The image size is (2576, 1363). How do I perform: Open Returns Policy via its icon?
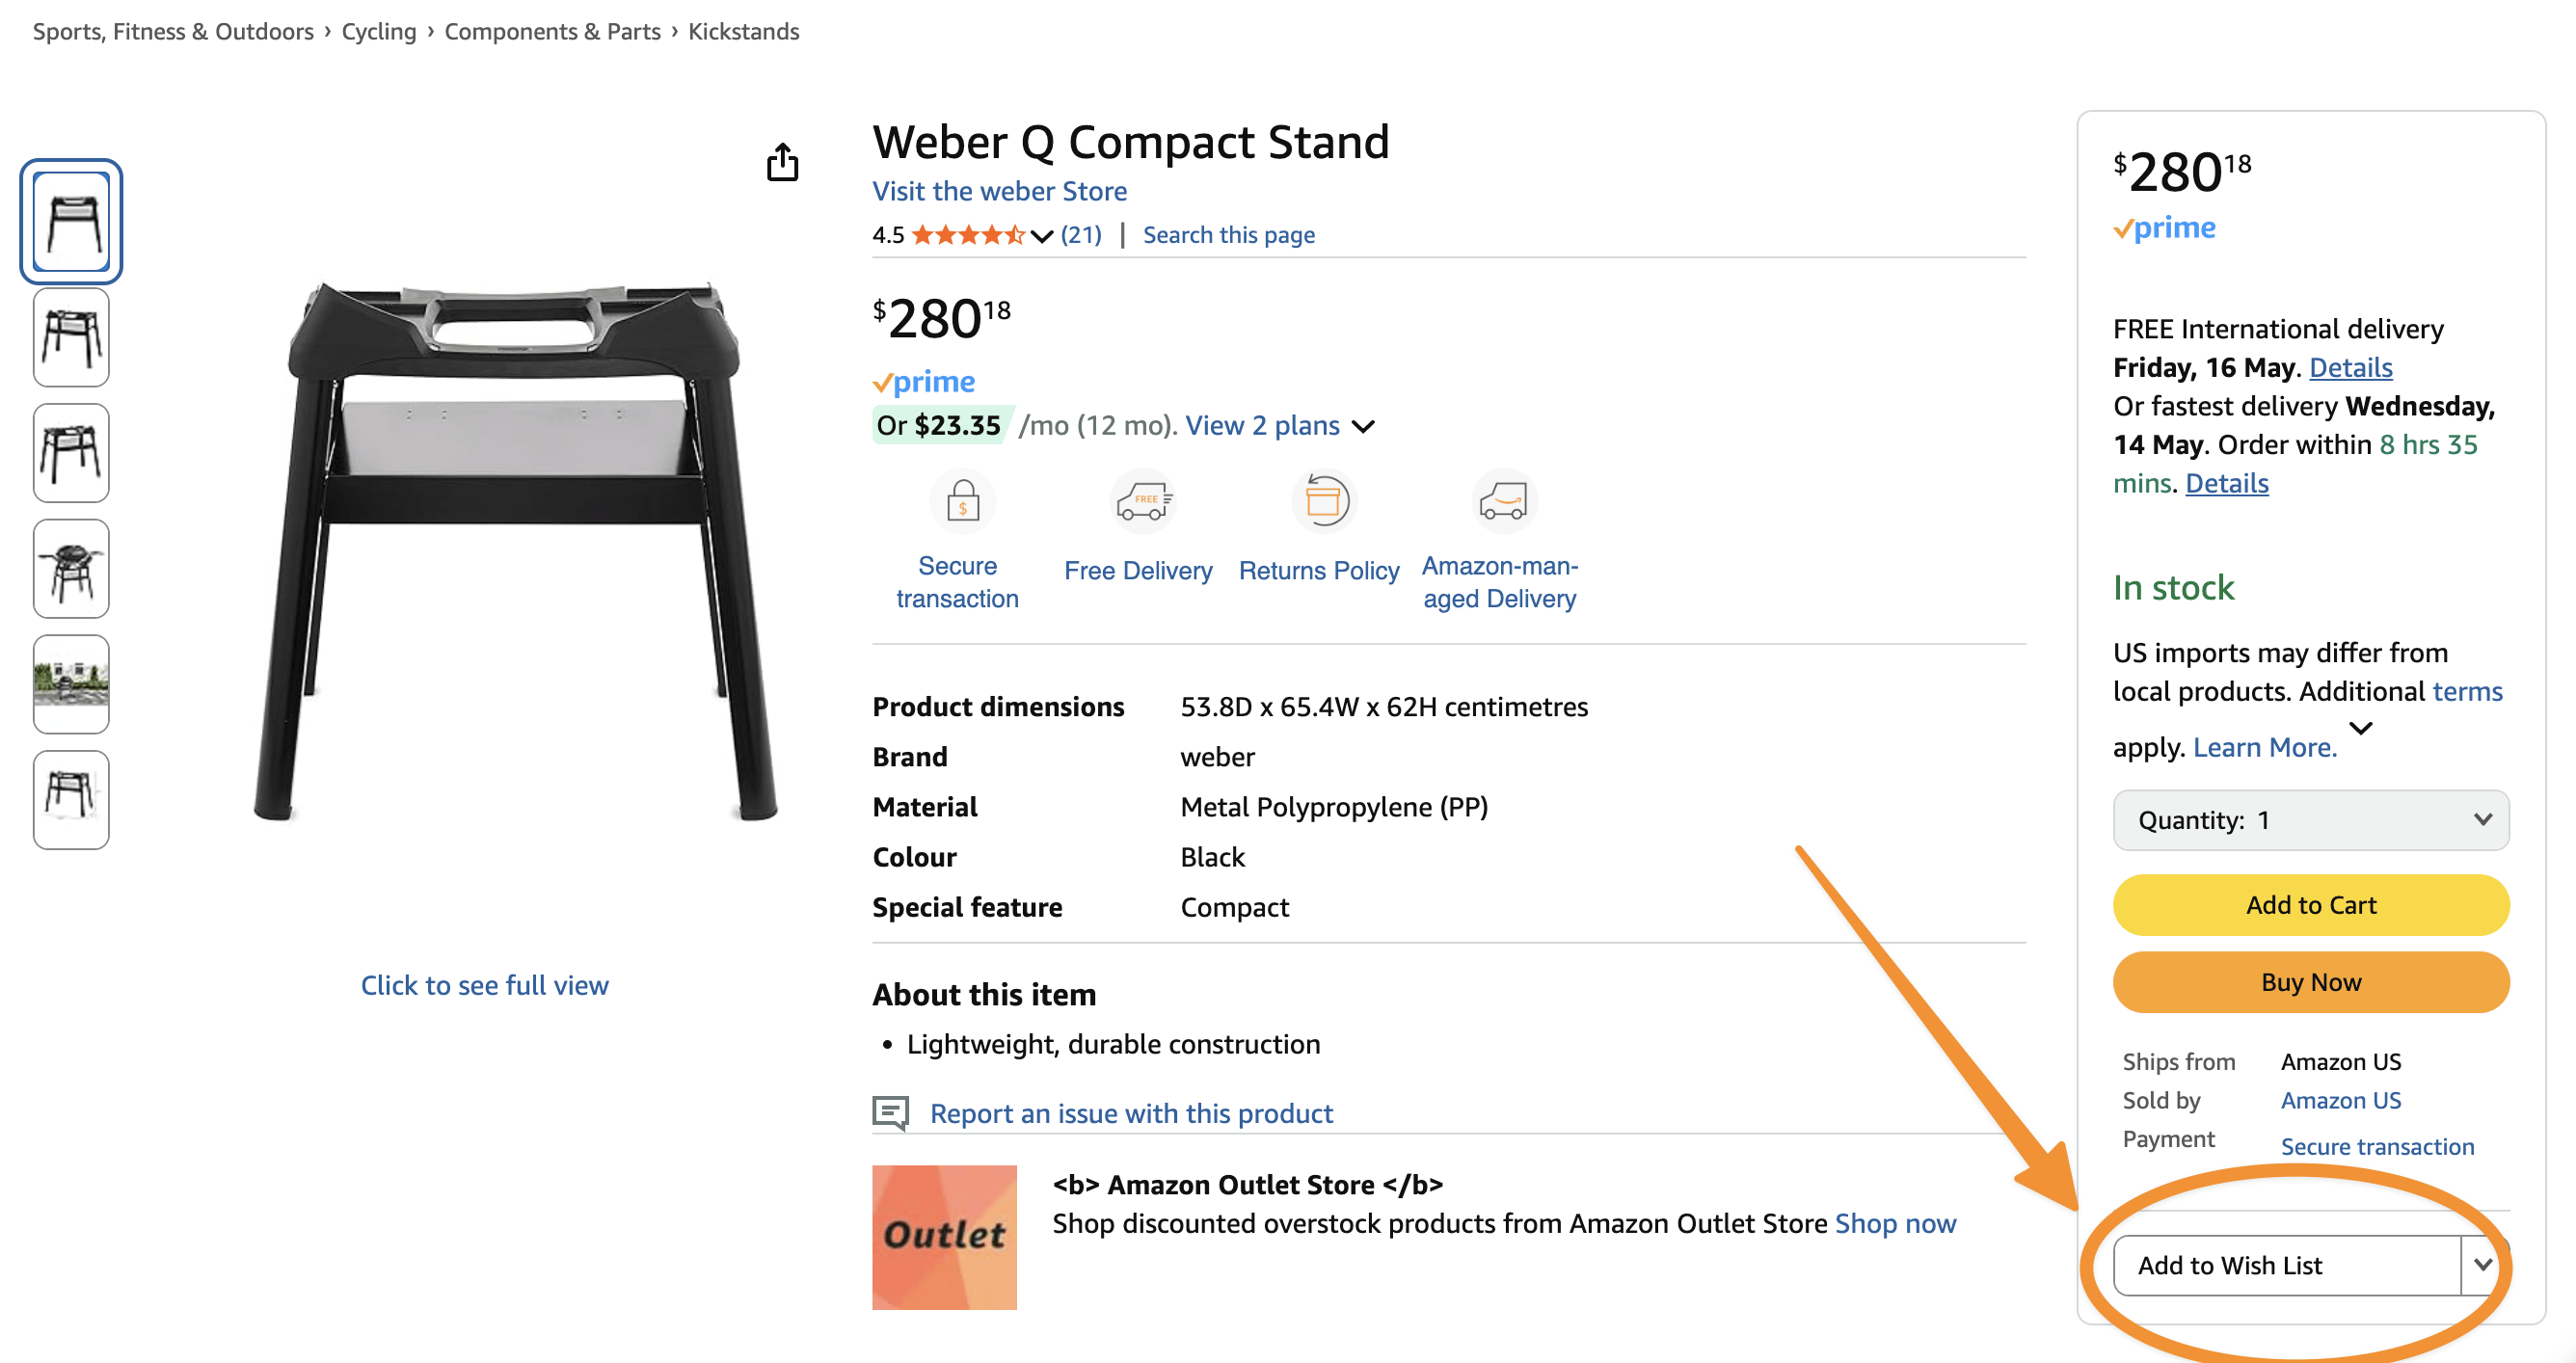click(x=1323, y=502)
